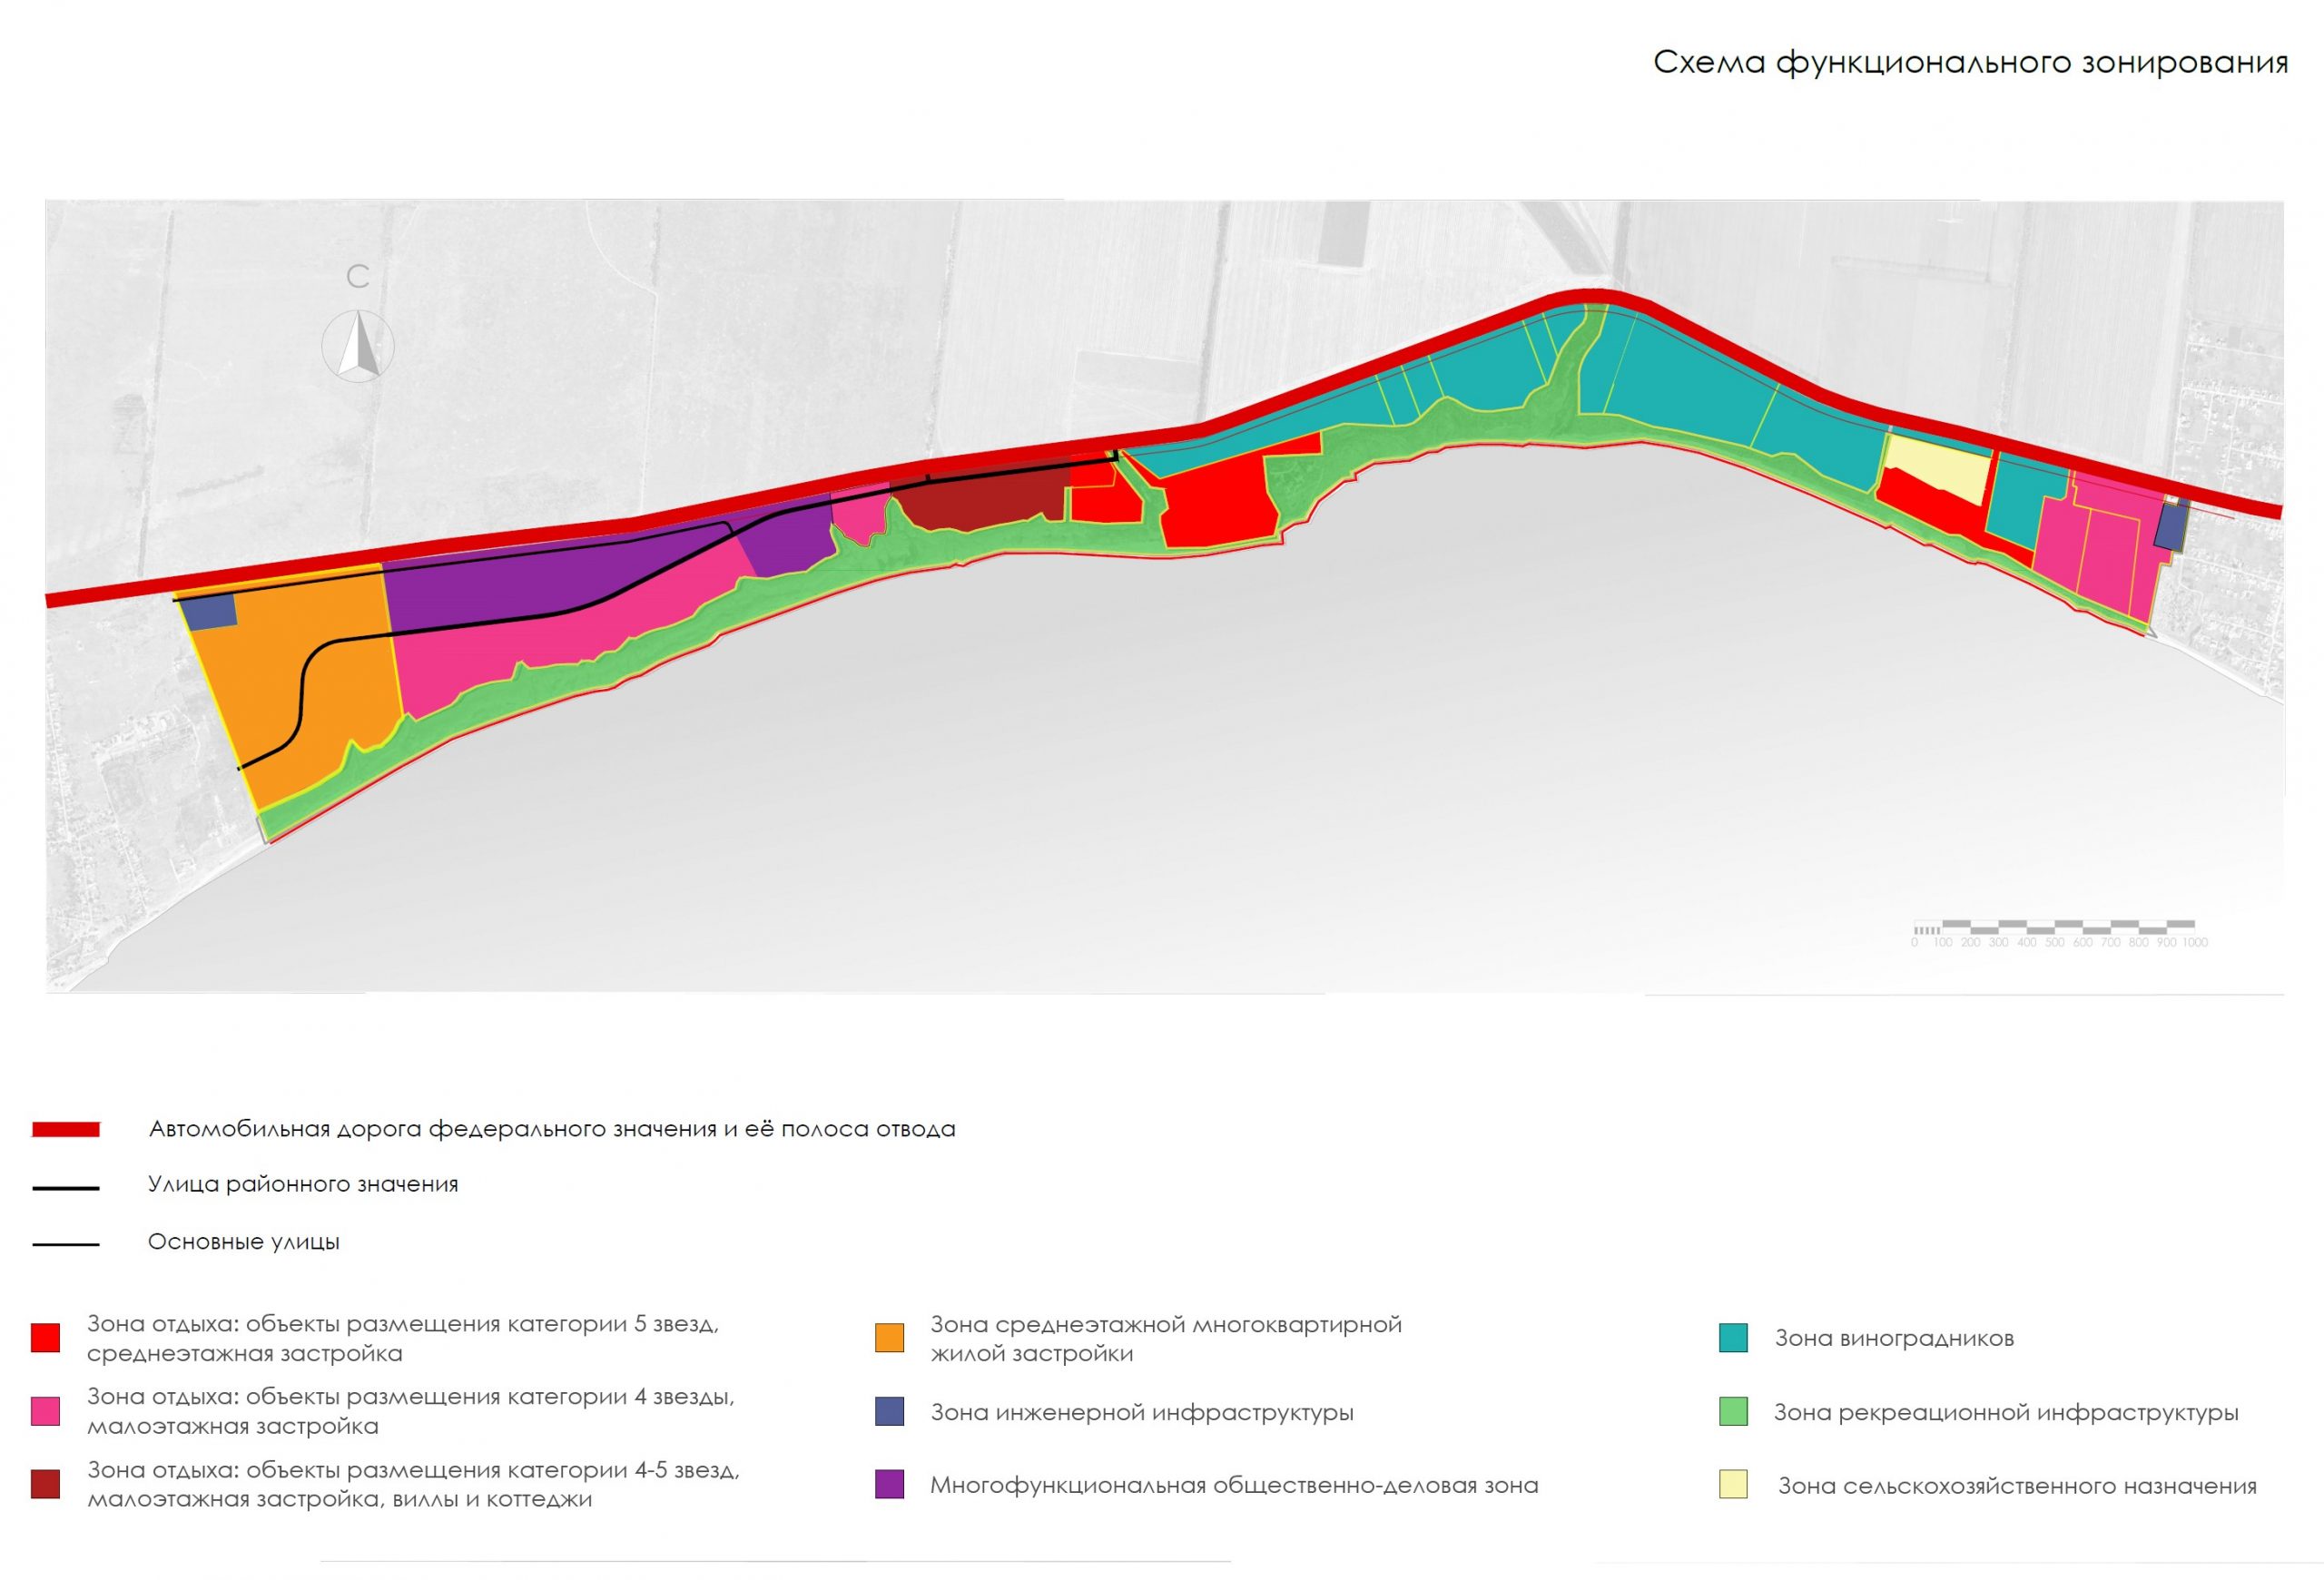This screenshot has width=2324, height=1580.
Task: Click the teal vineyard zone legend swatch
Action: [1733, 1337]
